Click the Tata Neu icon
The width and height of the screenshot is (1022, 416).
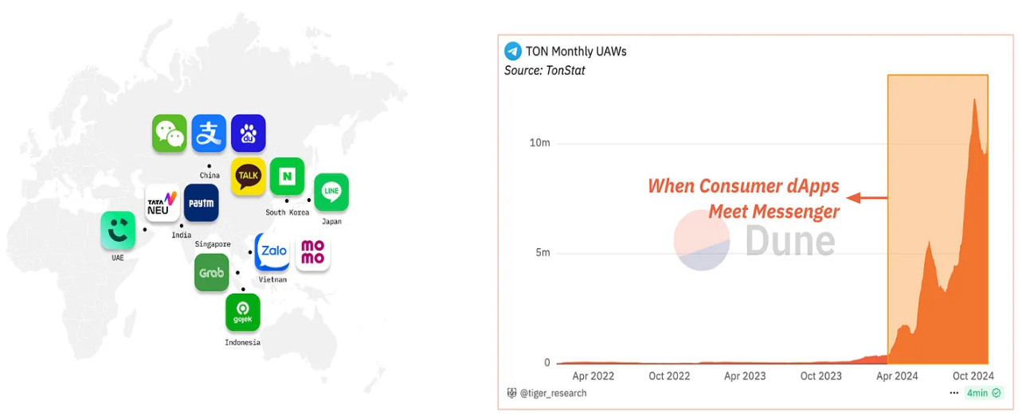(163, 203)
